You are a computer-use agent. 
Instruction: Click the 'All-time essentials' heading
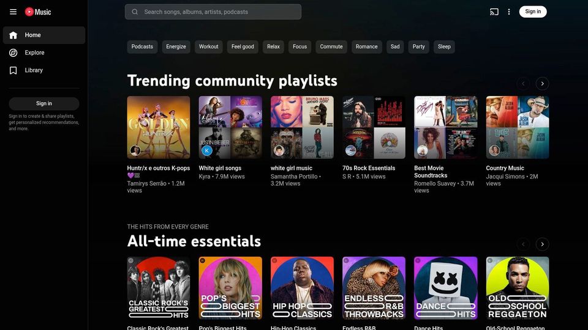(194, 241)
